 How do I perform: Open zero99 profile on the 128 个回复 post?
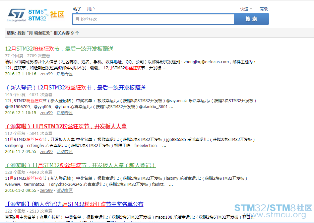tap(46, 191)
